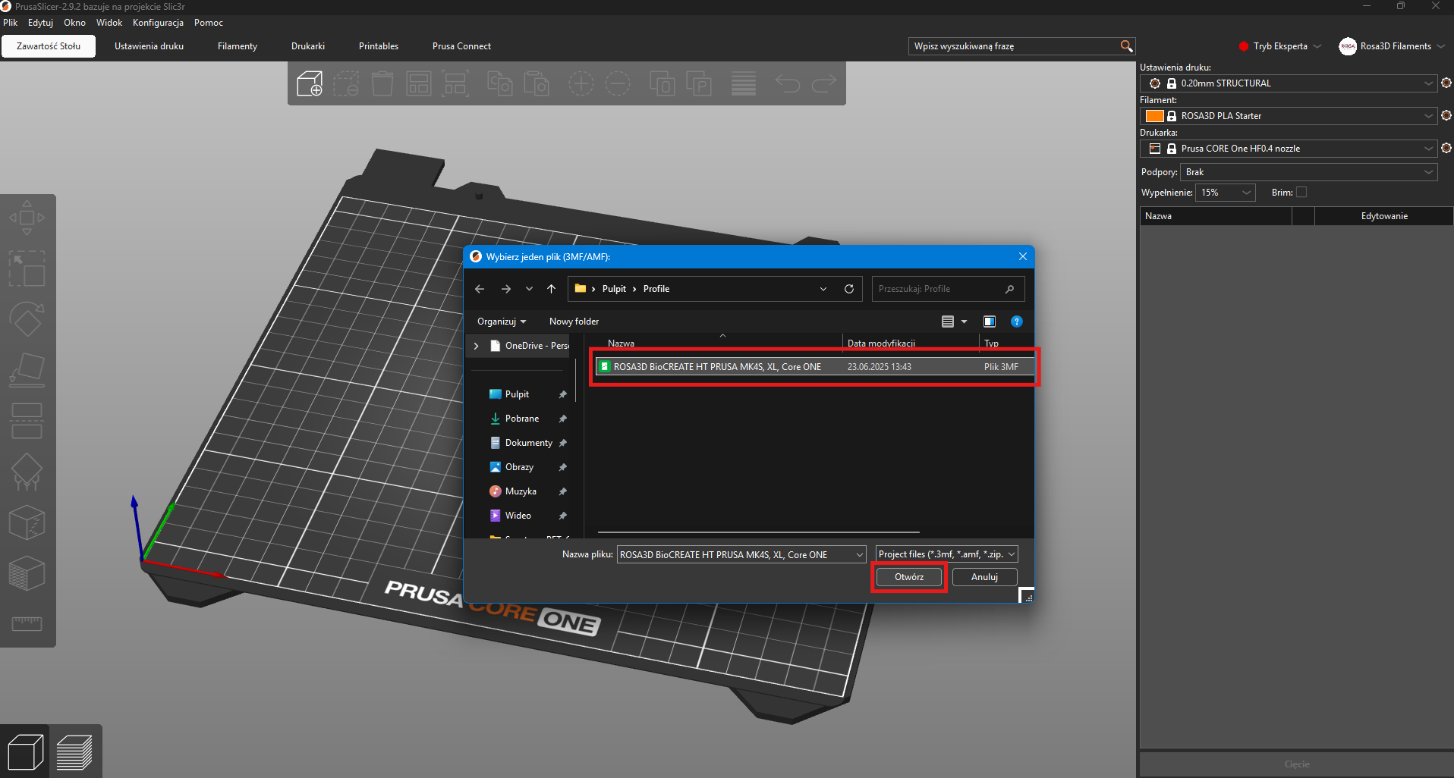Toggle the Brim checkbox
Viewport: 1454px width, 778px height.
tap(1301, 193)
